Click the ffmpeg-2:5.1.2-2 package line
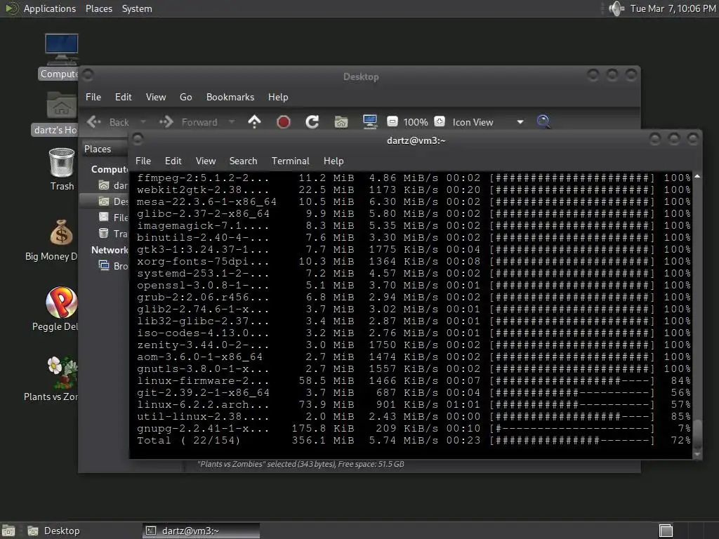This screenshot has width=719, height=539. point(414,178)
